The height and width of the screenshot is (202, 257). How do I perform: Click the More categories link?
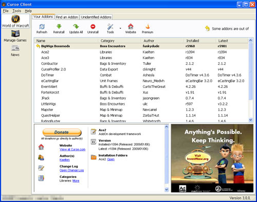[76, 181]
